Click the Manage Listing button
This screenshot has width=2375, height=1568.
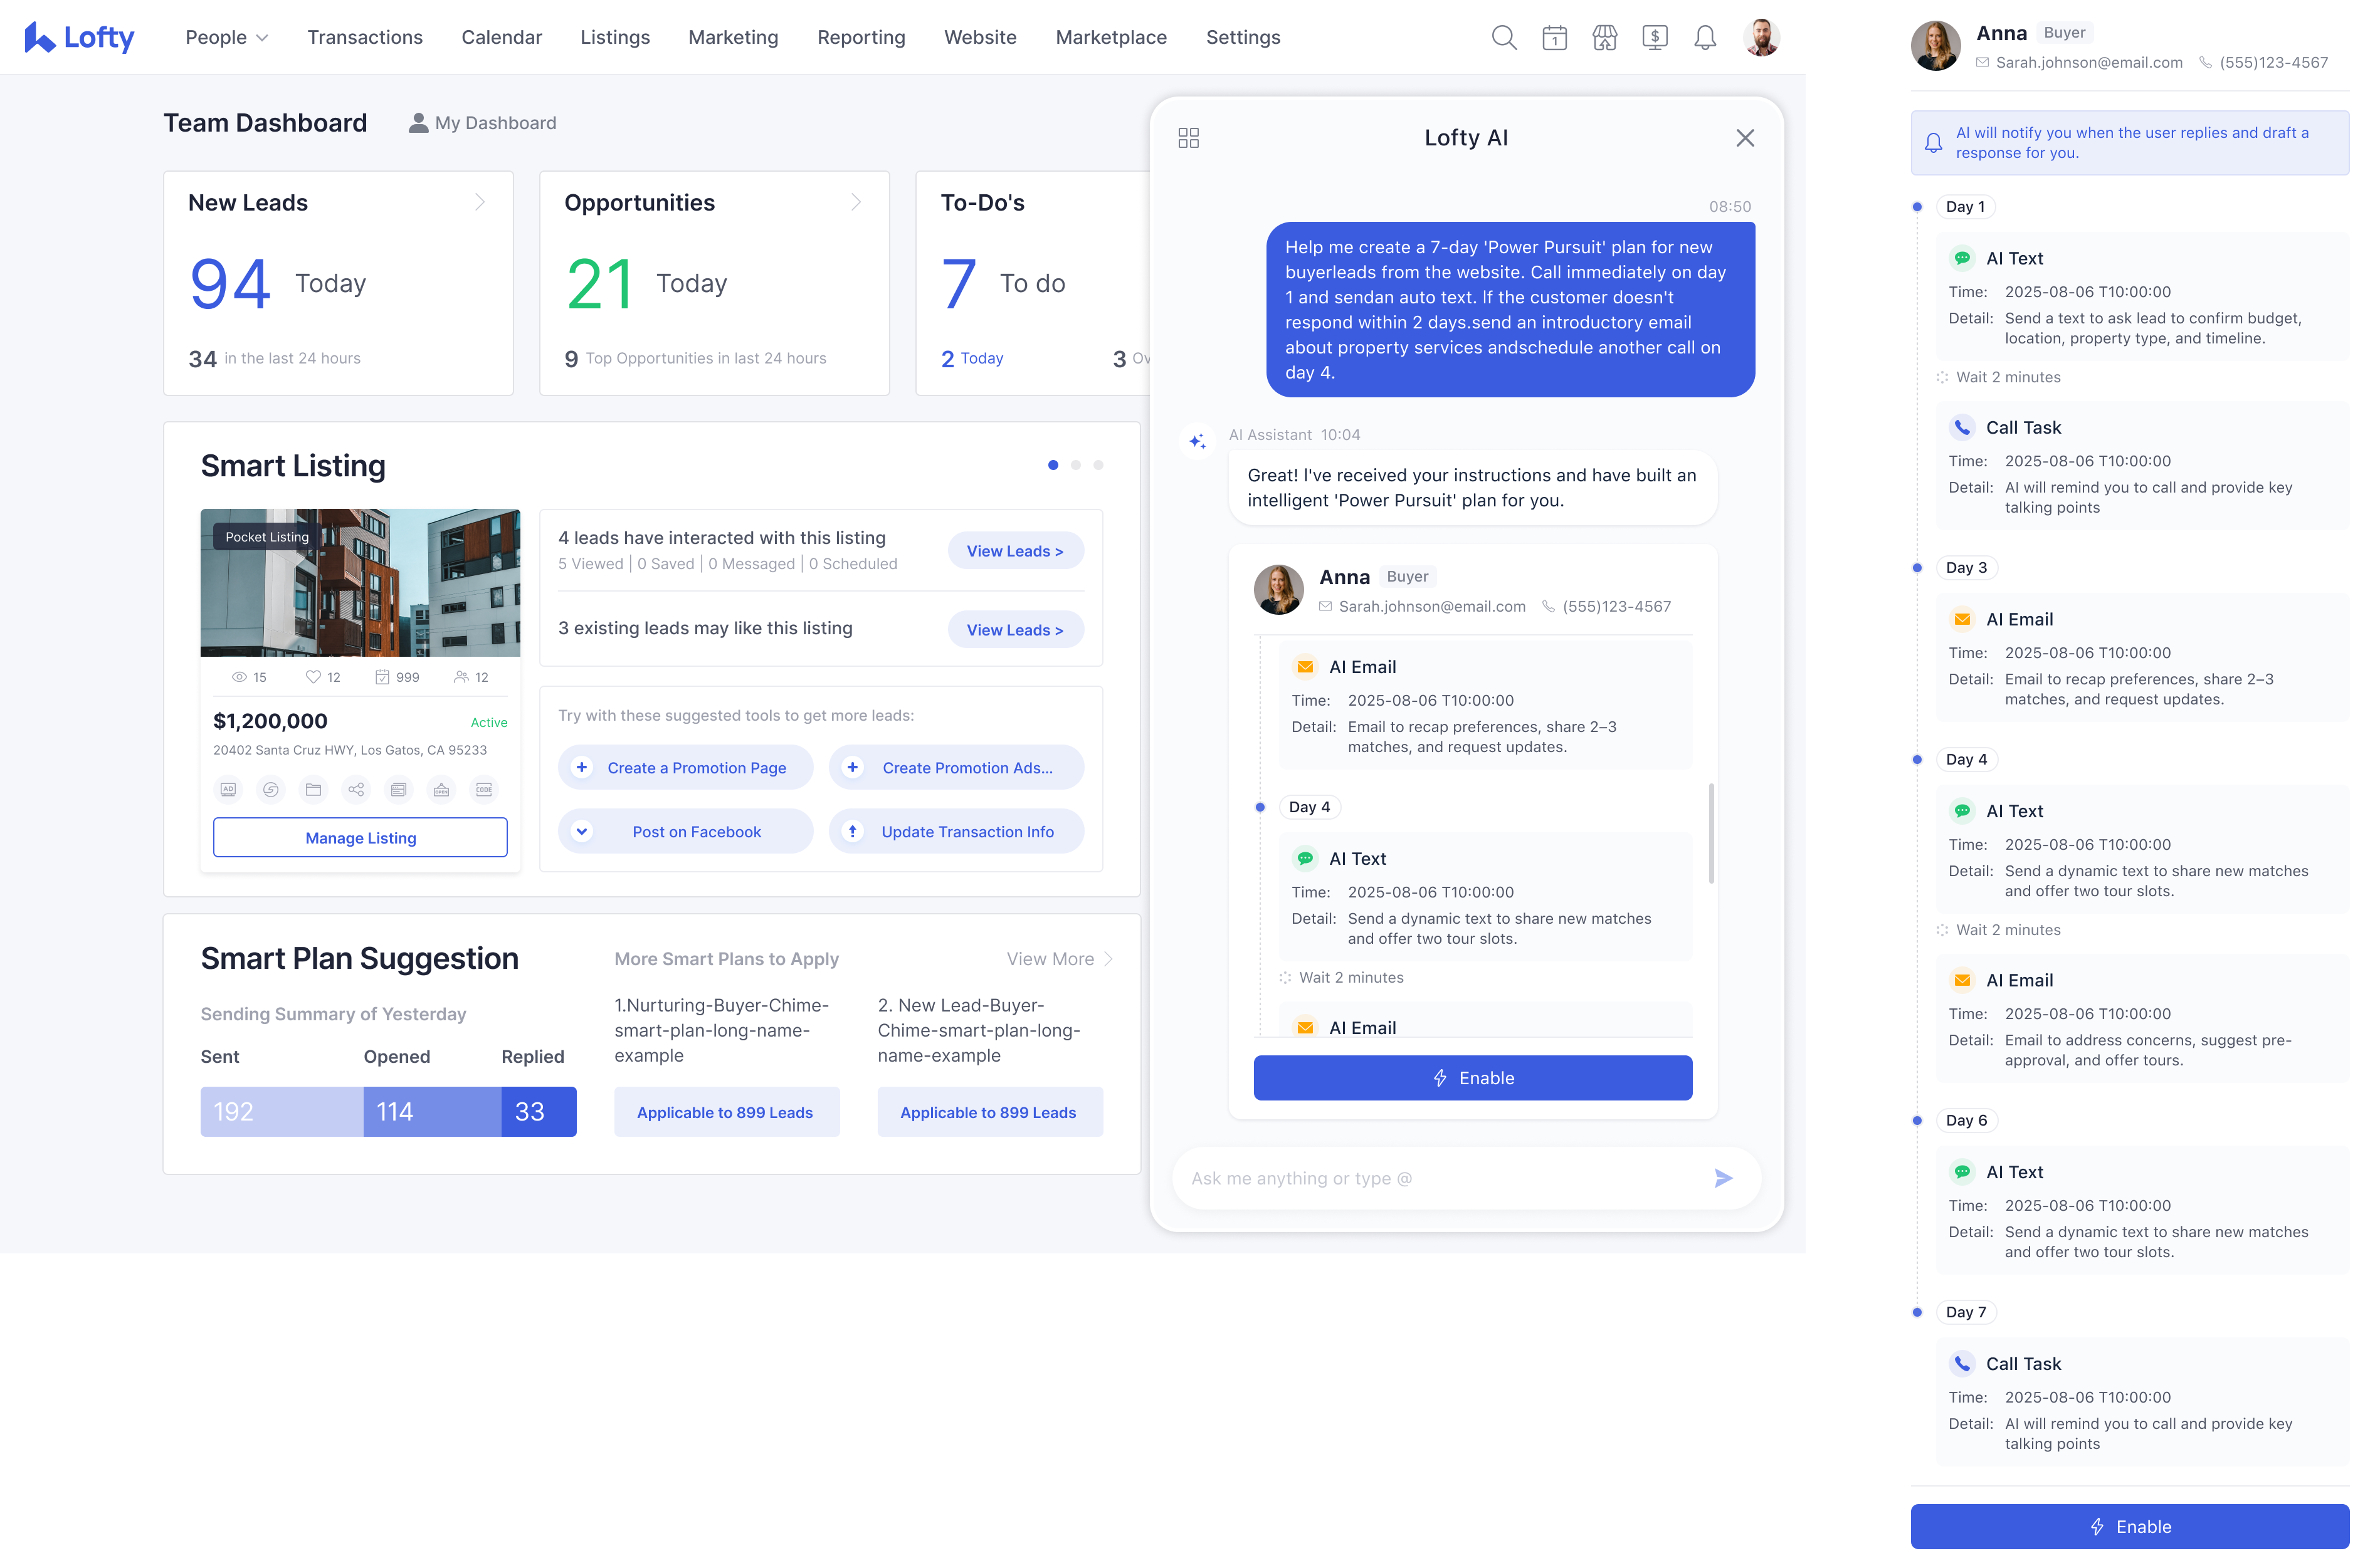pyautogui.click(x=360, y=838)
